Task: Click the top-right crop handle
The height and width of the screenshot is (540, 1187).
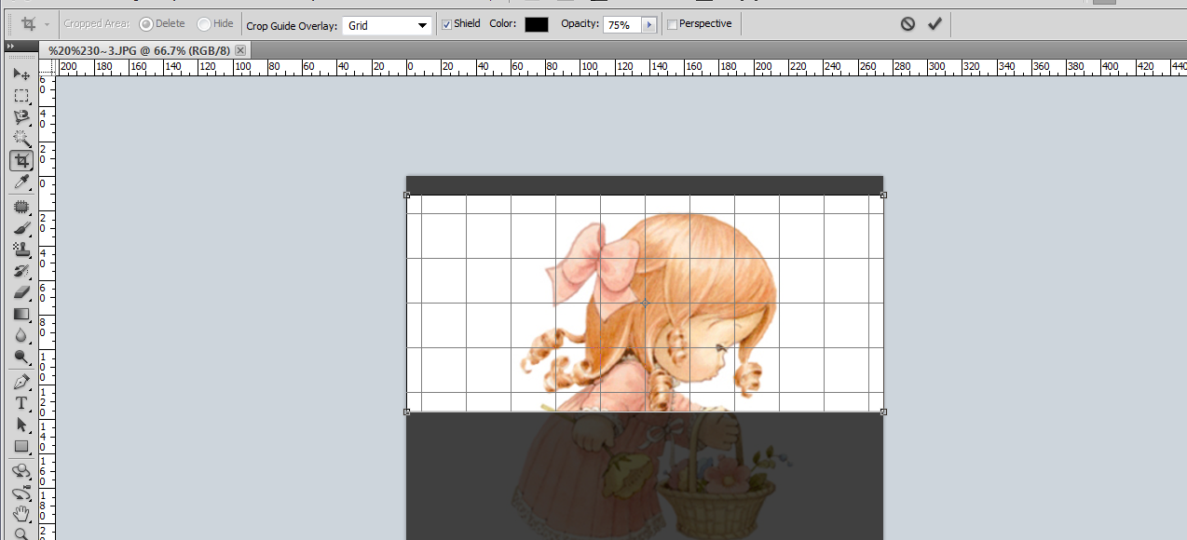Action: tap(883, 195)
